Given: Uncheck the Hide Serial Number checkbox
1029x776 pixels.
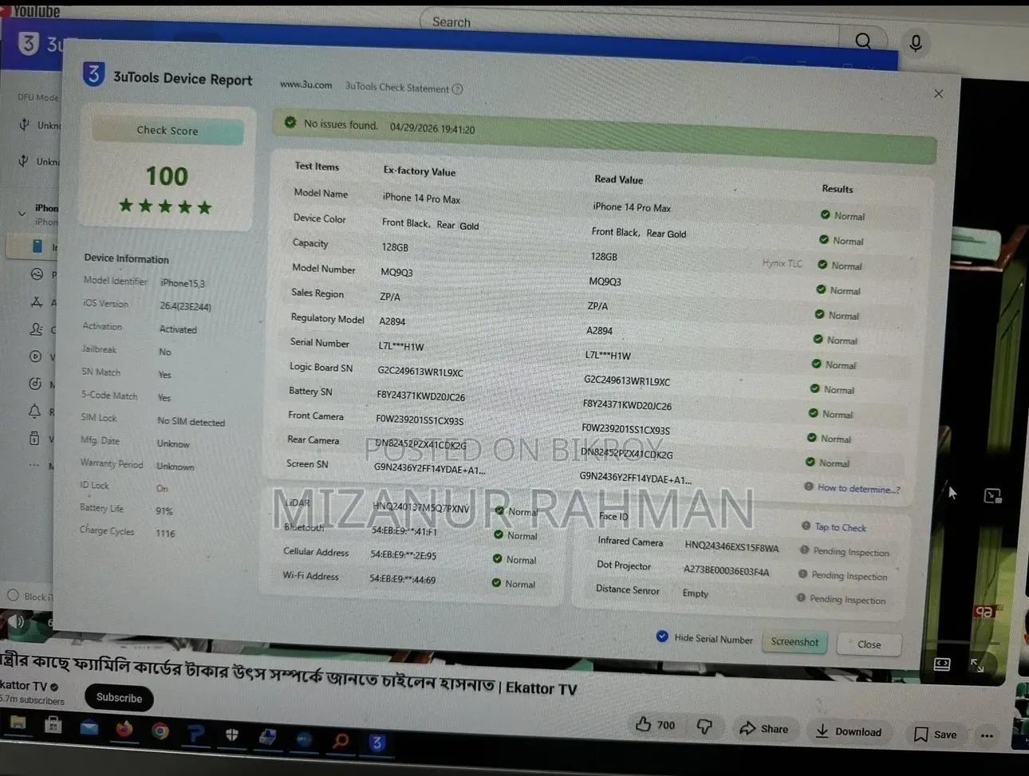Looking at the screenshot, I should [x=662, y=636].
